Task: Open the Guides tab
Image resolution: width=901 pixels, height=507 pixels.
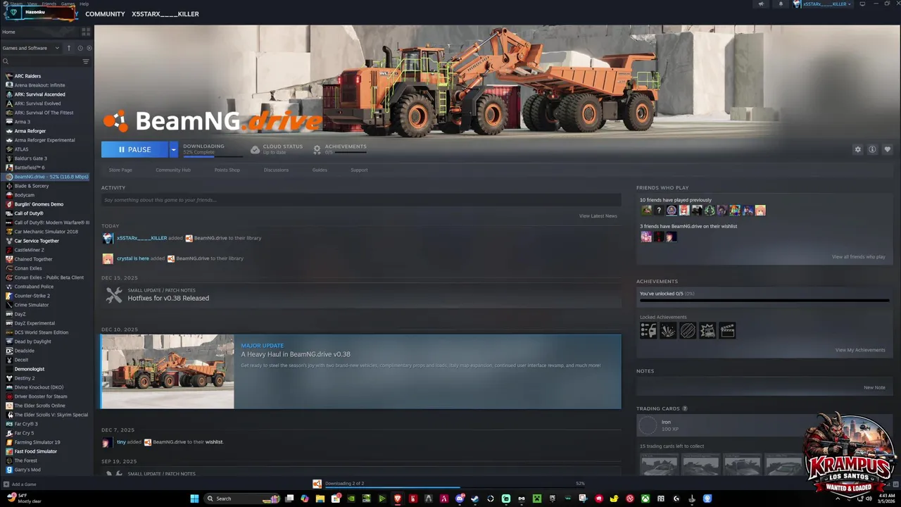Action: (x=320, y=170)
